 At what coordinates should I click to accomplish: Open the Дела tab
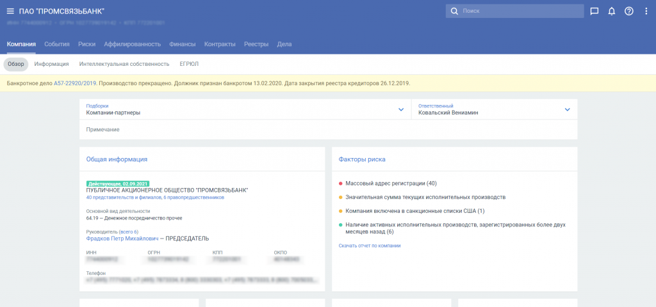pos(284,44)
